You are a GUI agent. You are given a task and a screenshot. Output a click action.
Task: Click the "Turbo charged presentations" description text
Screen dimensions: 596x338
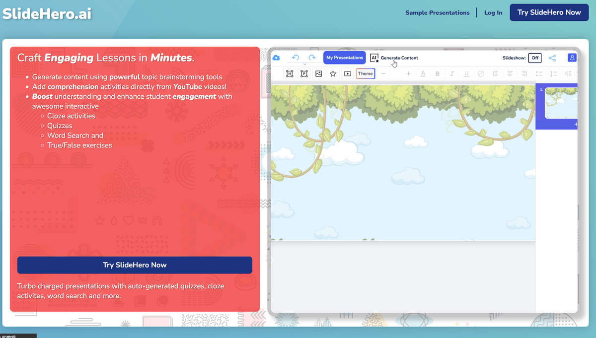121,291
